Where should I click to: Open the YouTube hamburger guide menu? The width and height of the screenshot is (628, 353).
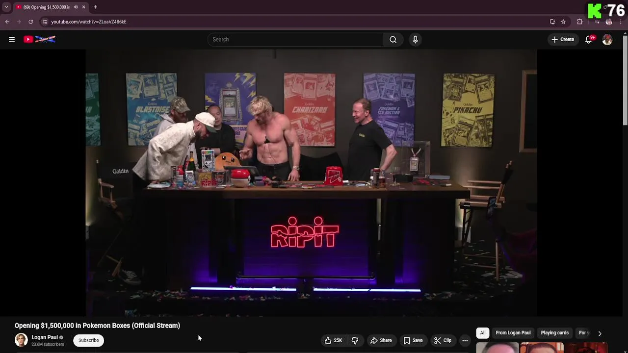click(x=12, y=39)
